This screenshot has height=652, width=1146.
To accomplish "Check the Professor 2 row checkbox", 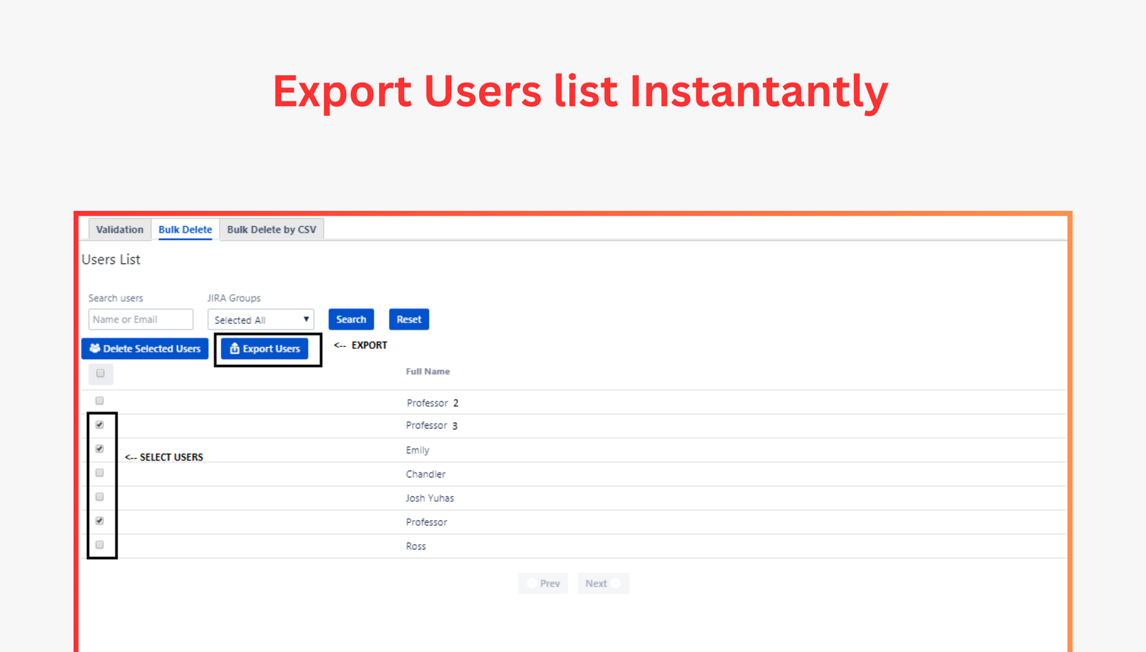I will tap(100, 401).
